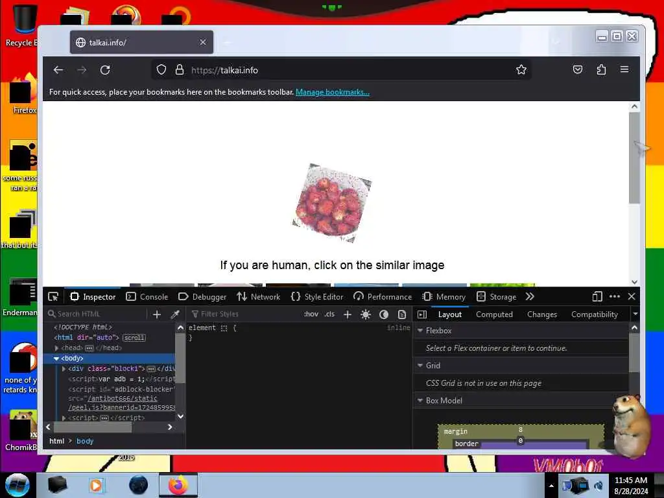Screen dimensions: 664x498
Task: Add a new node with the plus icon
Action: click(x=157, y=314)
